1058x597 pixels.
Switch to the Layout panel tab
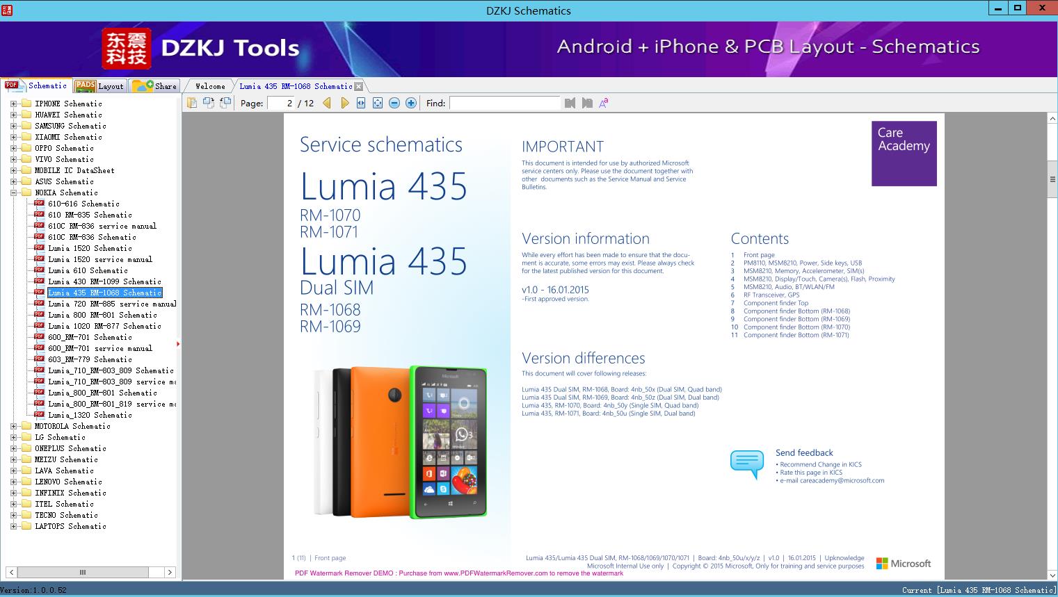click(99, 86)
